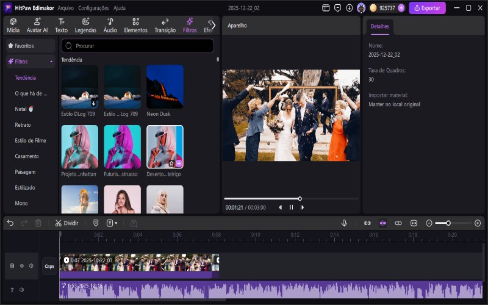Select the Filtros tab
This screenshot has width=488, height=305.
[190, 26]
